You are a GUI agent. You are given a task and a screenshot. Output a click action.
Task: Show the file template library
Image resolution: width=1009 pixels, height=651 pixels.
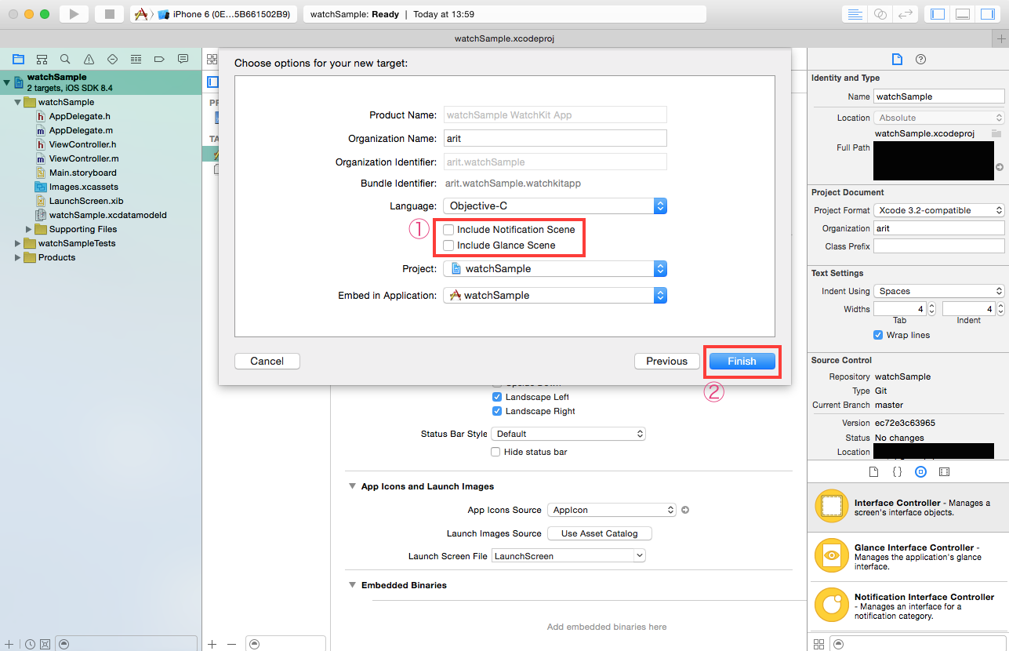point(873,472)
